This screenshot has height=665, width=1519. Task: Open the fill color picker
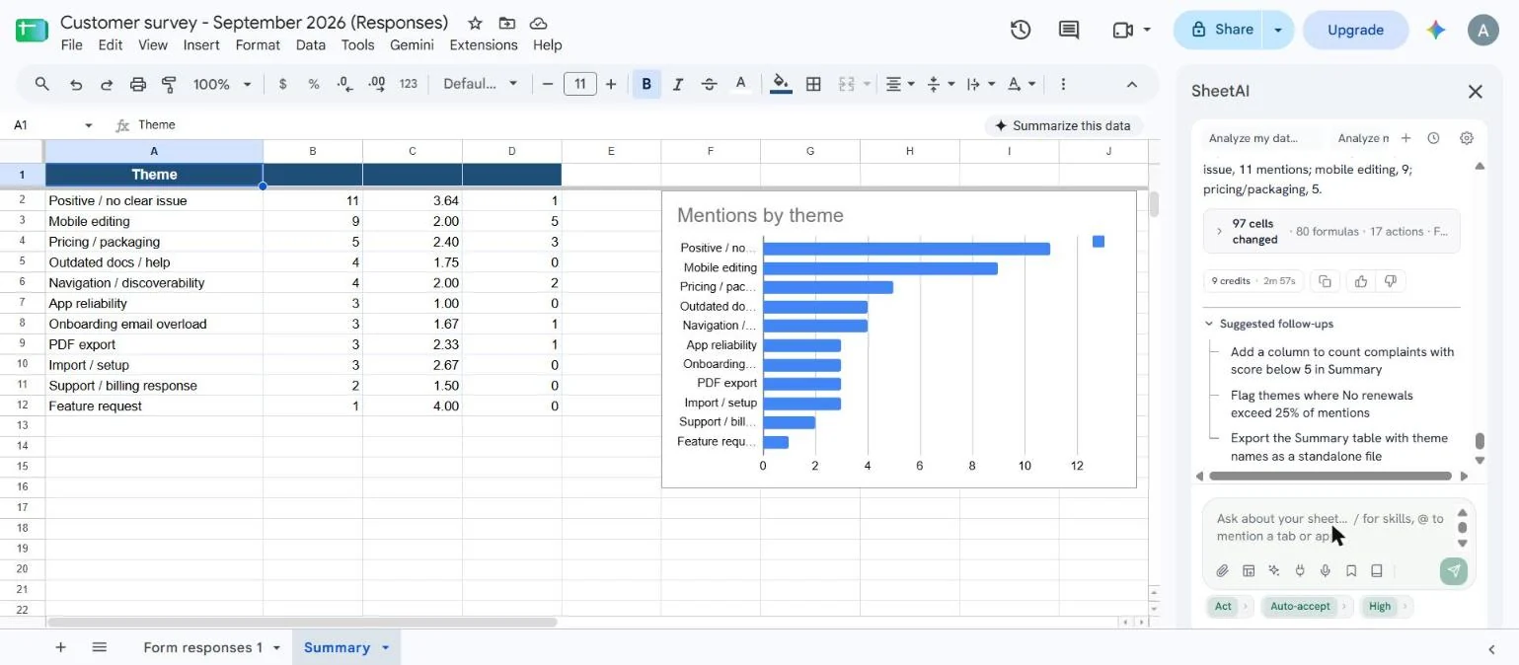[x=781, y=84]
